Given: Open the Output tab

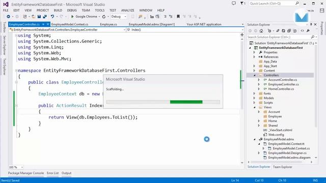Looking at the screenshot, I should 67,173.
